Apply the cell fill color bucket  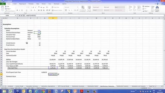coord(31,10)
